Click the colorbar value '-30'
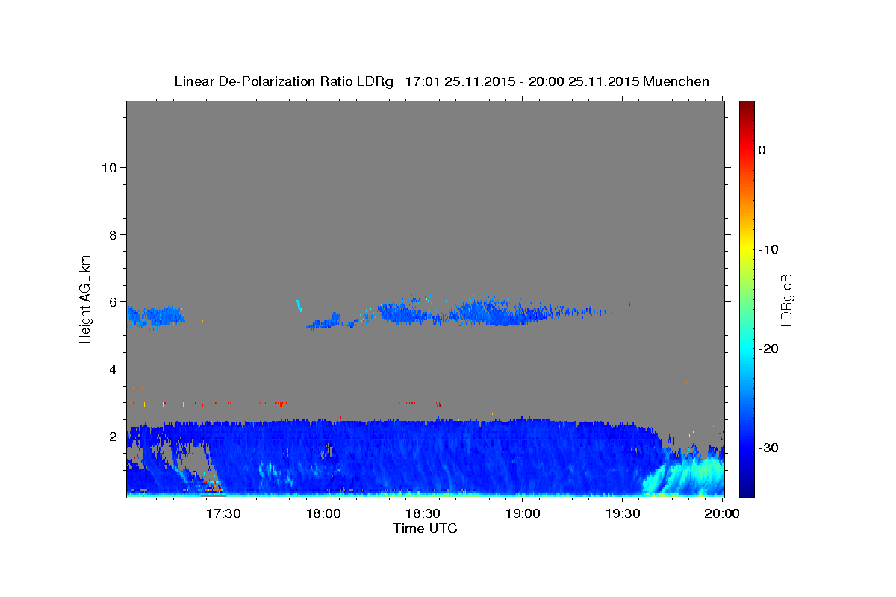The width and height of the screenshot is (896, 597). [x=769, y=448]
